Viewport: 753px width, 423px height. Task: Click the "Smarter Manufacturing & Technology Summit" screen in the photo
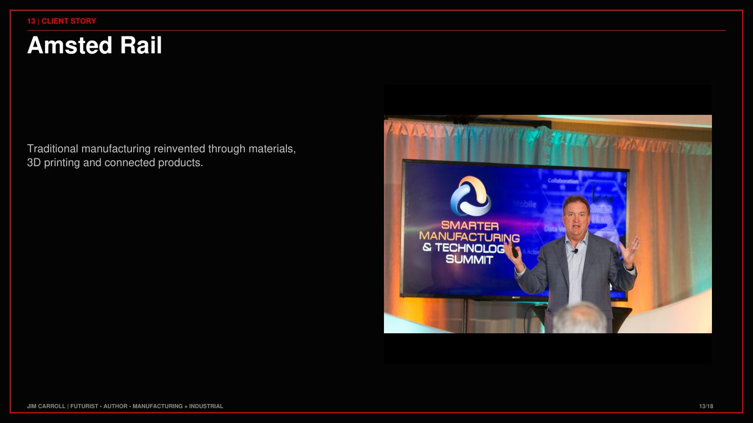click(x=513, y=230)
